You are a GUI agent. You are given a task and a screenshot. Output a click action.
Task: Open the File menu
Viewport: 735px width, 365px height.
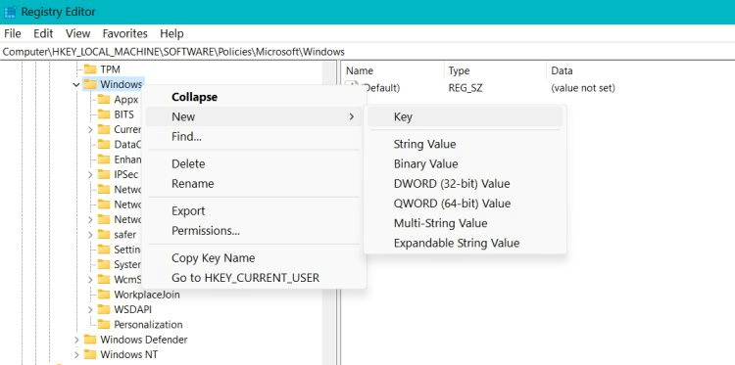pyautogui.click(x=12, y=33)
